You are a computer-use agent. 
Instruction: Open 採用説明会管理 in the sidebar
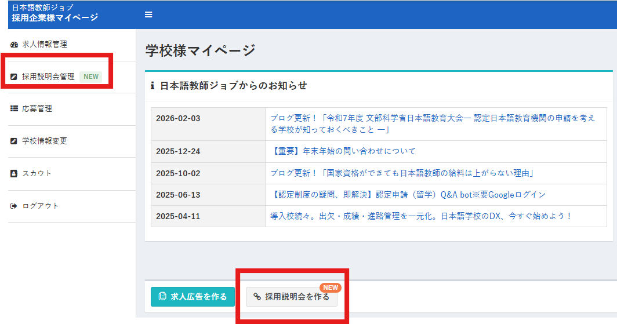tap(48, 77)
